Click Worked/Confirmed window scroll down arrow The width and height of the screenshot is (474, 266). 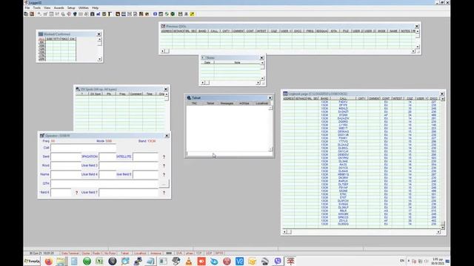point(99,59)
